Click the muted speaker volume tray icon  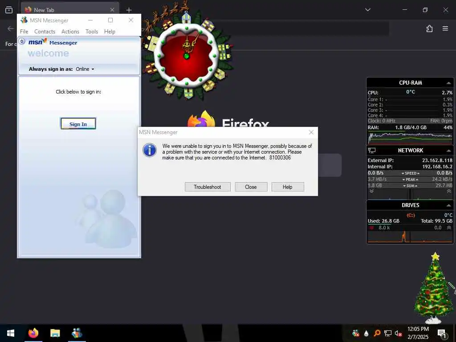point(399,333)
